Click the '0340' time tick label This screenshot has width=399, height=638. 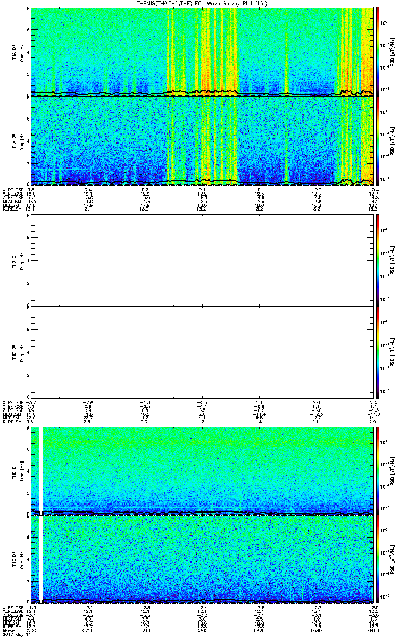click(317, 630)
